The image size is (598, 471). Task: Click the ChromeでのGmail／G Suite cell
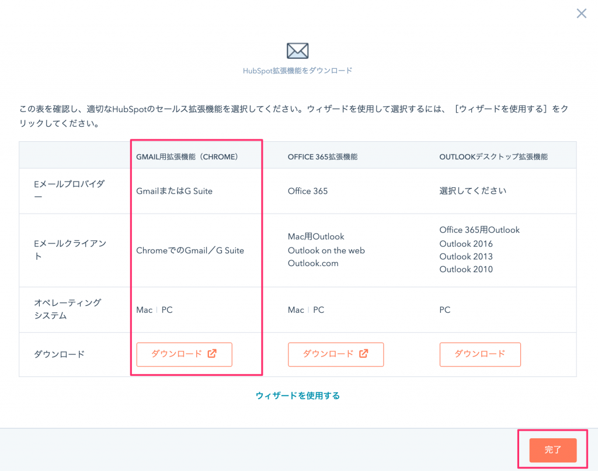coord(190,250)
